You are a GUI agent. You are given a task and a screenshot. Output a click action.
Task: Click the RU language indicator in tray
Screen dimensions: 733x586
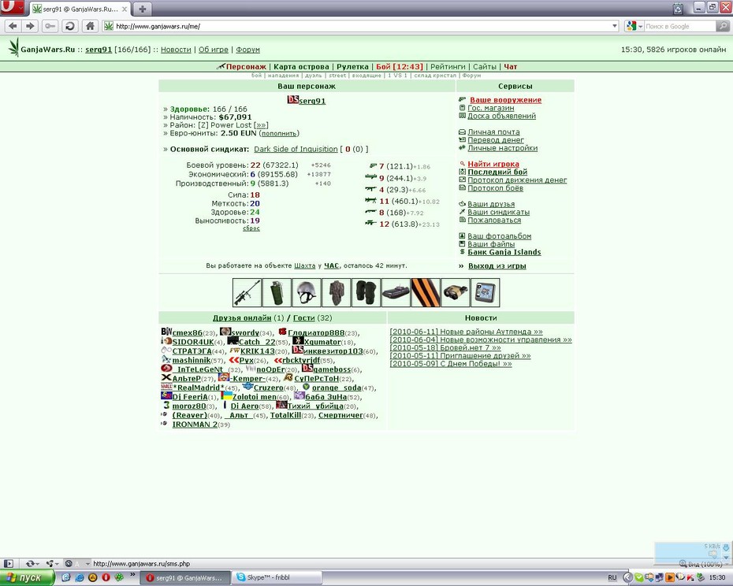(x=612, y=578)
